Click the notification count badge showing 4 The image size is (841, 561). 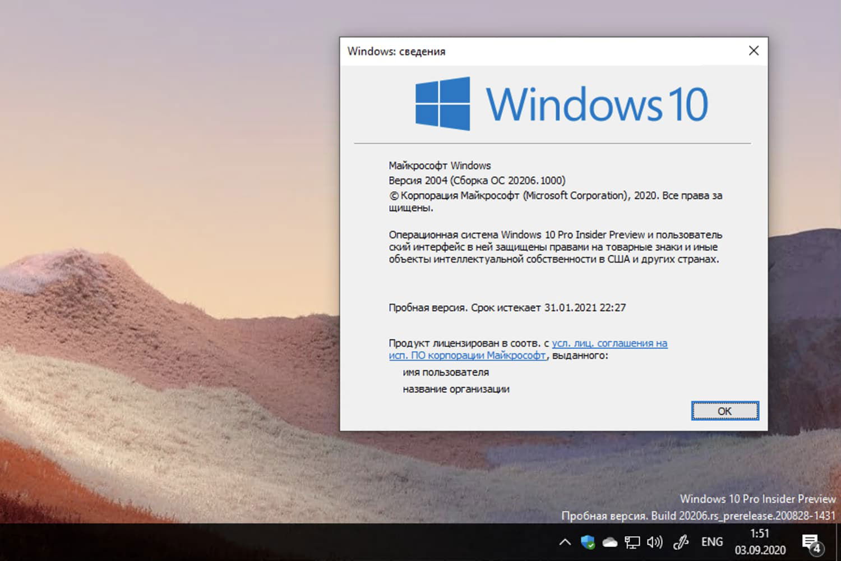coord(816,547)
